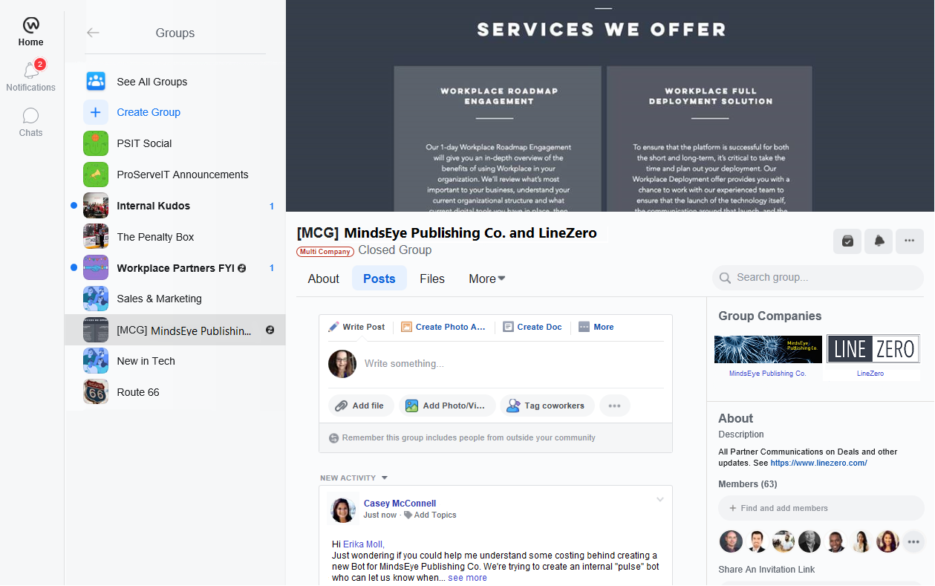Viewport: 935px width, 586px height.
Task: Switch to About tab
Action: (324, 279)
